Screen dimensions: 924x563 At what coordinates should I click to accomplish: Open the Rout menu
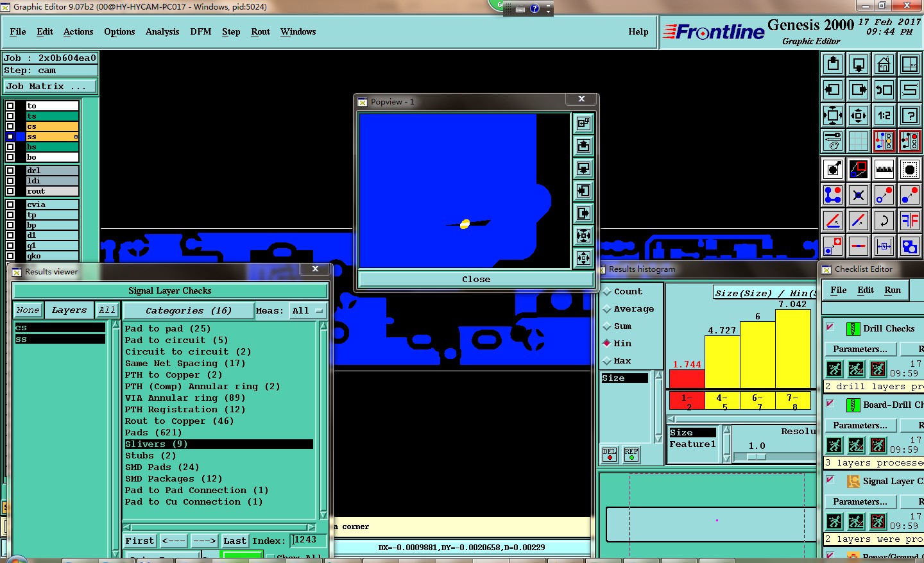(x=261, y=31)
